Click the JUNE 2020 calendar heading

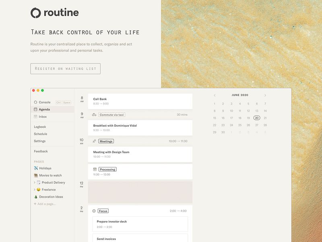coord(240,95)
